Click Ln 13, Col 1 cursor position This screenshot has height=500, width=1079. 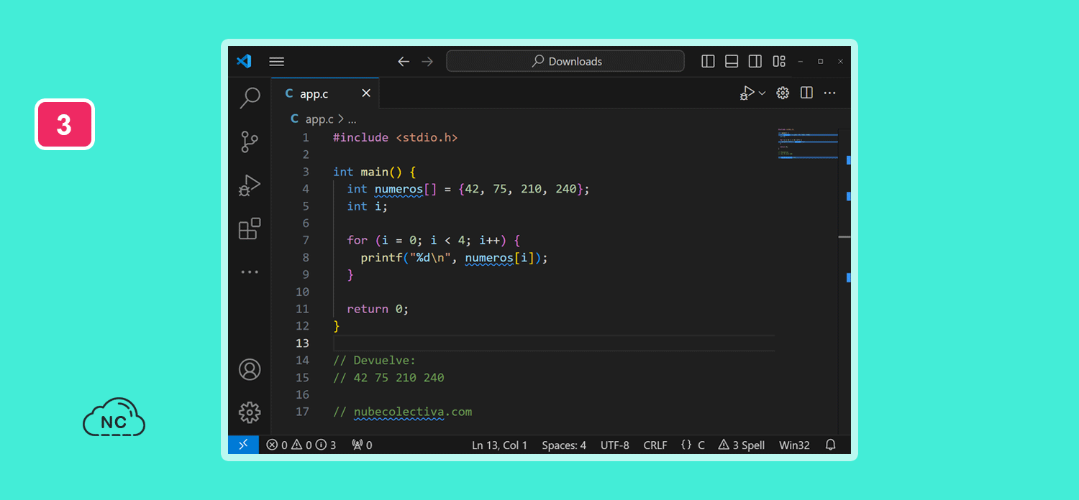click(500, 445)
